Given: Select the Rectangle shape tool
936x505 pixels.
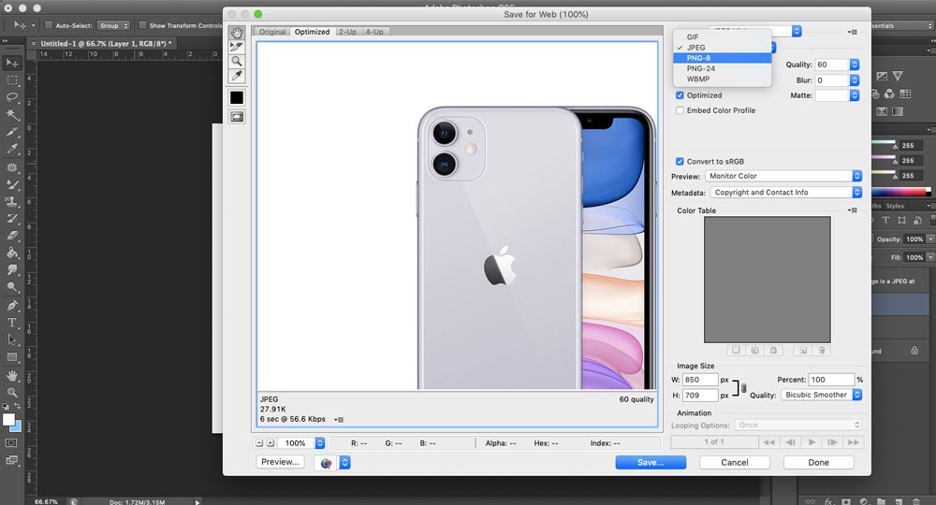Looking at the screenshot, I should (x=11, y=358).
